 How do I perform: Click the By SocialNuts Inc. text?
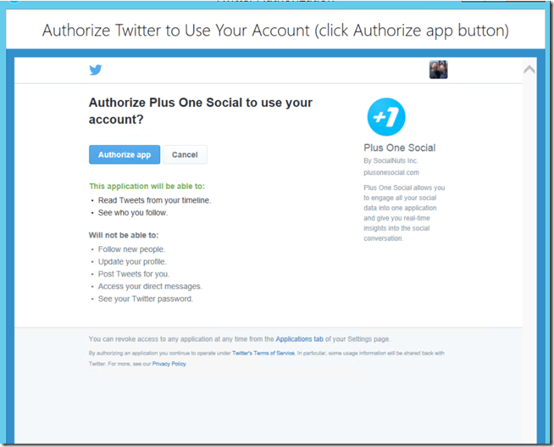391,160
